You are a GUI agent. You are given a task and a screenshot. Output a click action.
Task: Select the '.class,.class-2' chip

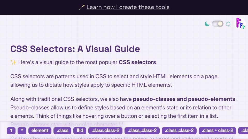pyautogui.click(x=142, y=131)
